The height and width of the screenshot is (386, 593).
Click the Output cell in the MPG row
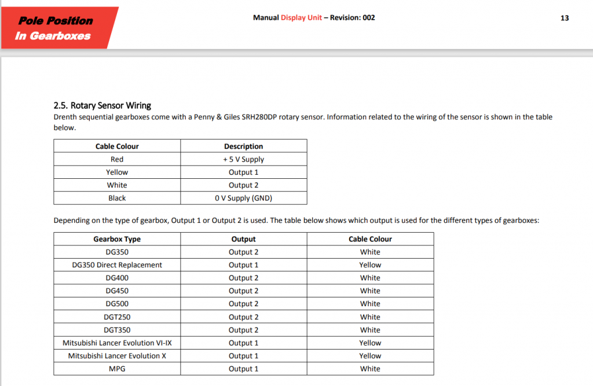click(244, 369)
